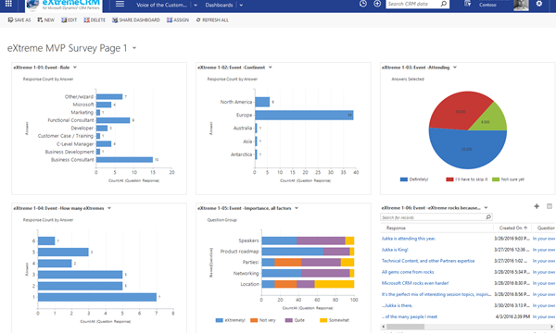Click Edit in the command bar
Image resolution: width=556 pixels, height=333 pixels.
[69, 20]
